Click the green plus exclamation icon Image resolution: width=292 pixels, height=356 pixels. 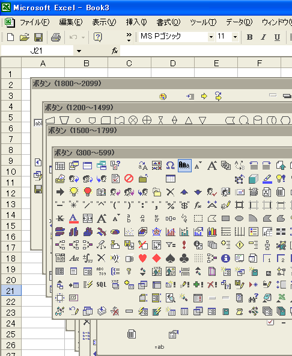(x=198, y=284)
